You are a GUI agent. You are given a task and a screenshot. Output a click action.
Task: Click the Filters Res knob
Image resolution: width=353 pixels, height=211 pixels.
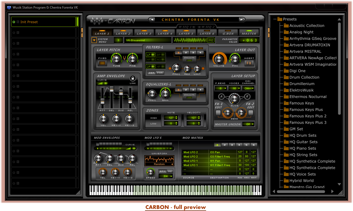point(187,69)
